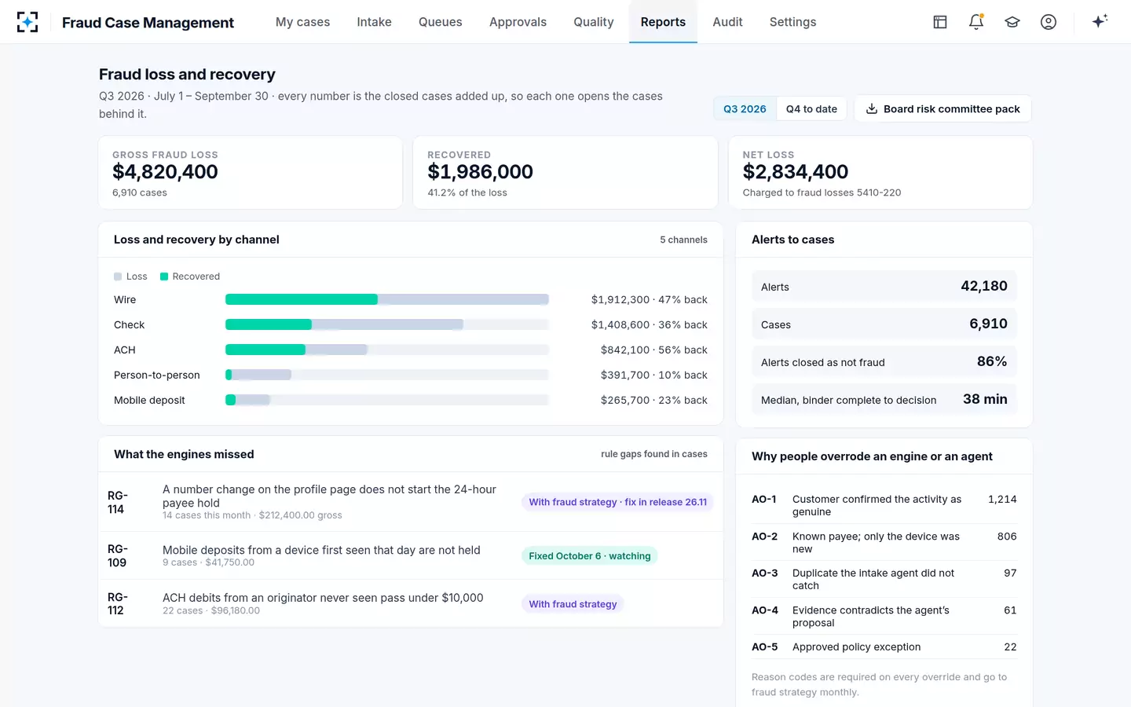Image resolution: width=1131 pixels, height=707 pixels.
Task: Download the Board risk committee pack
Action: pyautogui.click(x=942, y=108)
